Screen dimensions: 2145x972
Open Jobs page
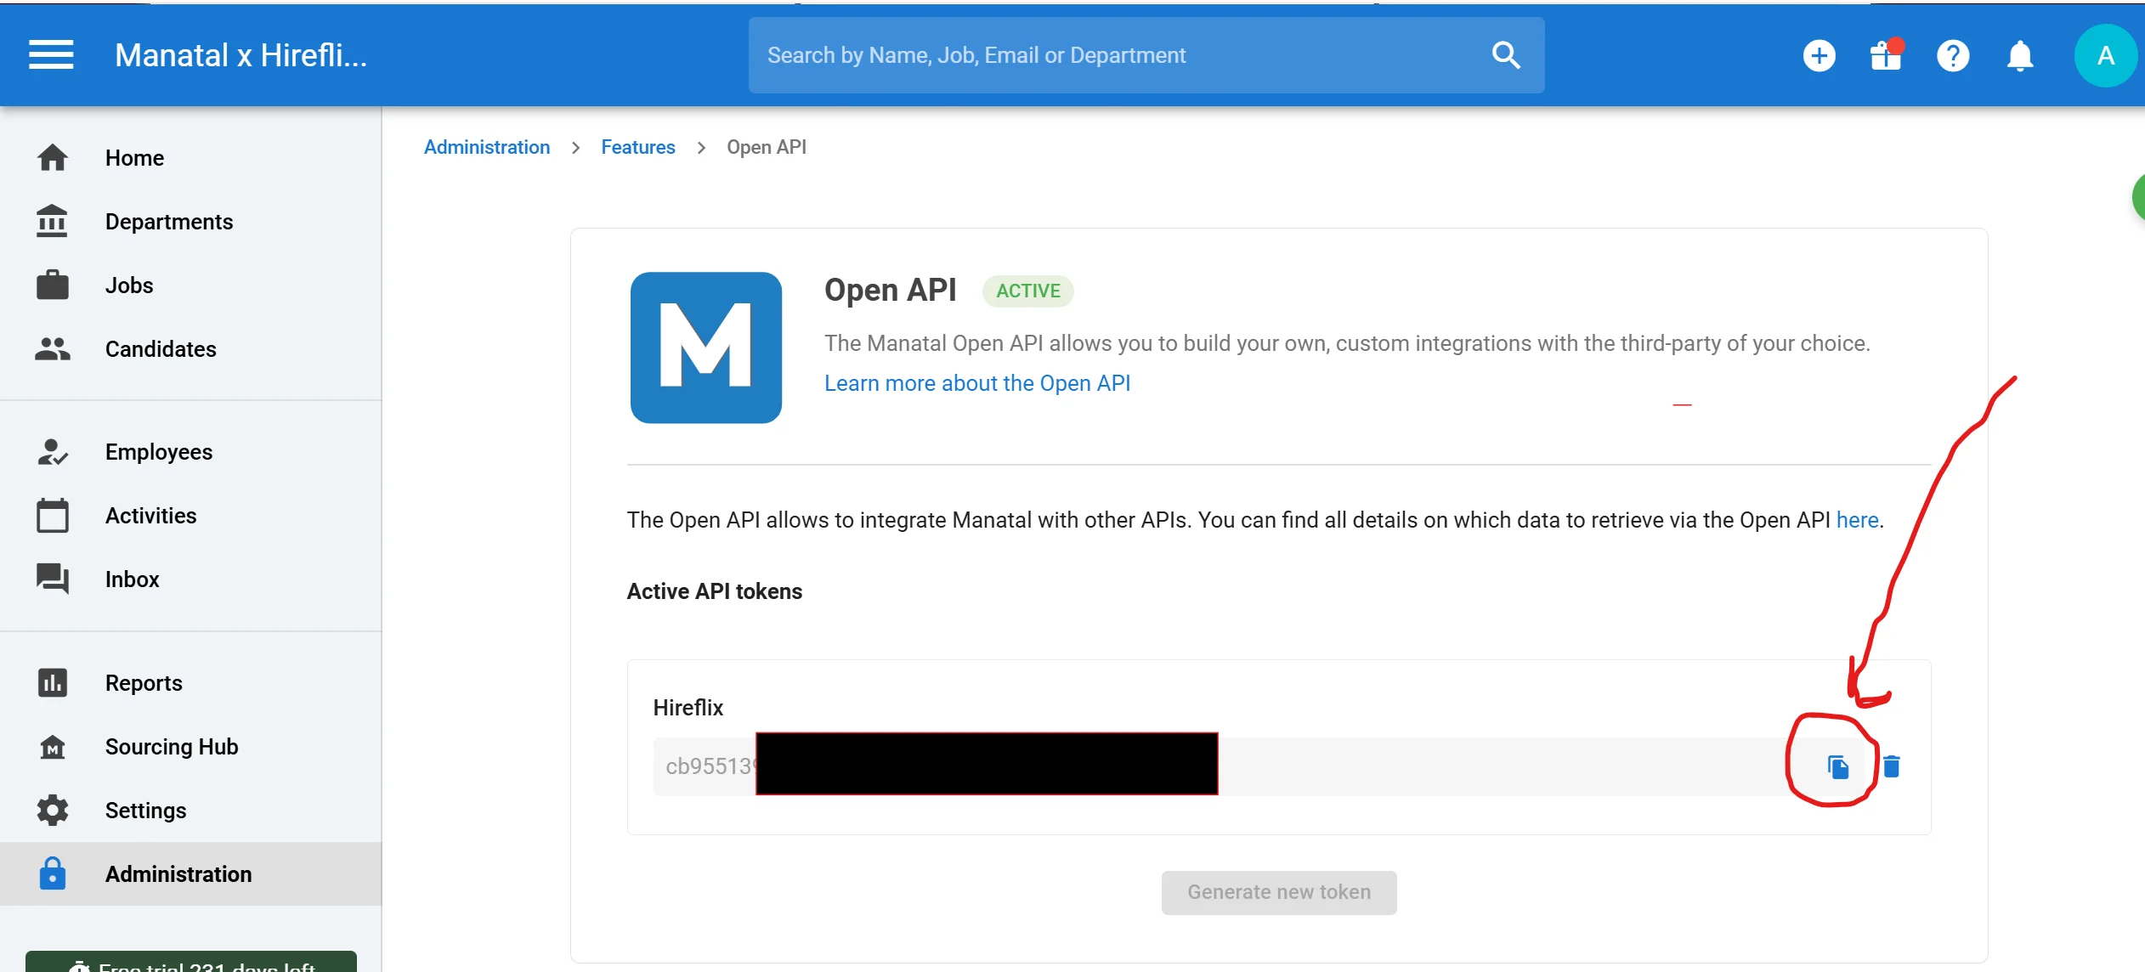click(x=129, y=285)
